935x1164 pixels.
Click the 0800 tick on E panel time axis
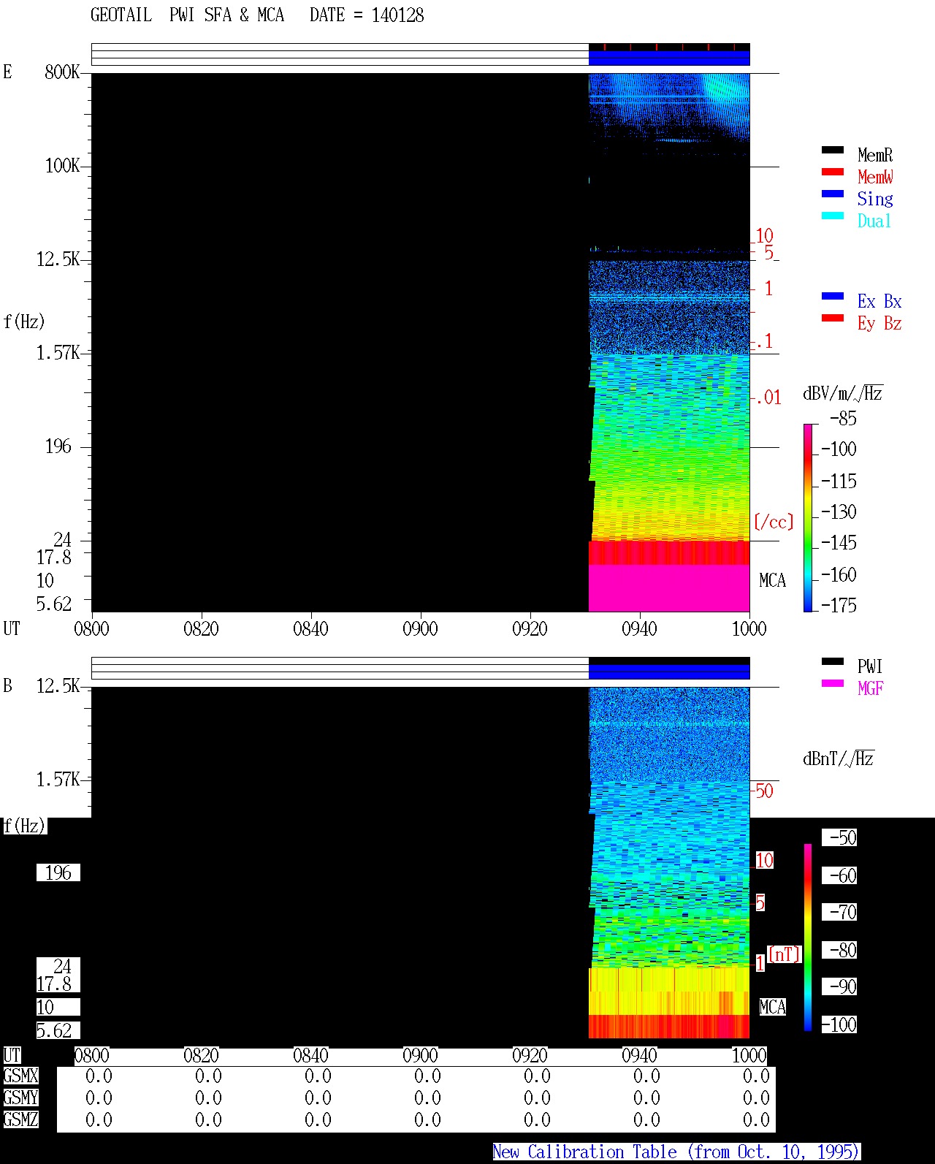(x=91, y=628)
